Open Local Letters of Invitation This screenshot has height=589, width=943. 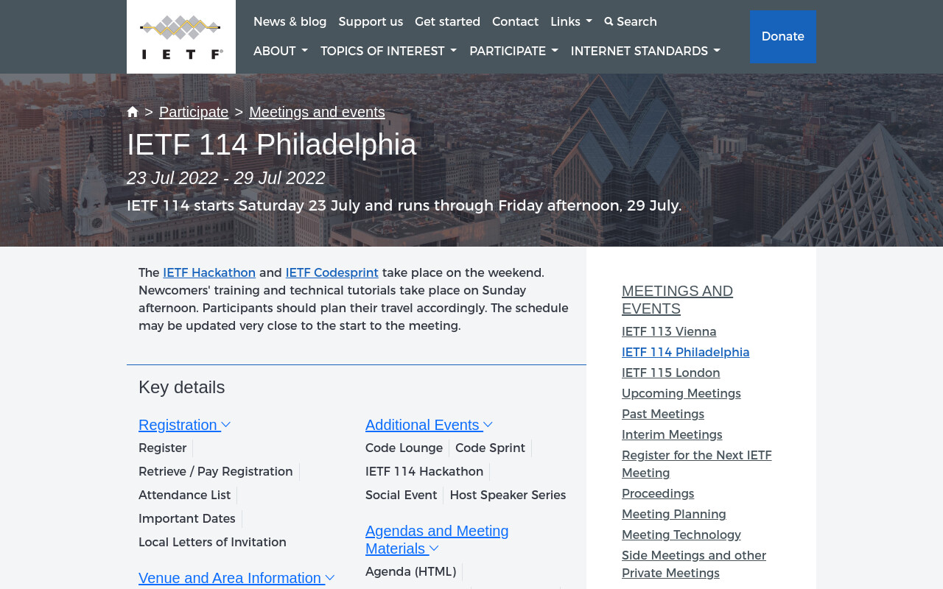[212, 543]
